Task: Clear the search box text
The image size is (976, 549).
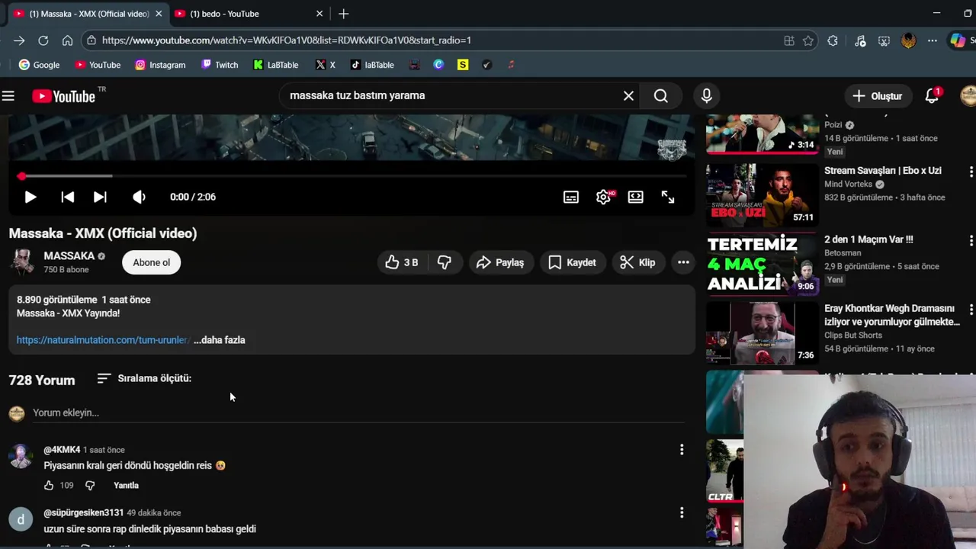Action: [x=628, y=96]
